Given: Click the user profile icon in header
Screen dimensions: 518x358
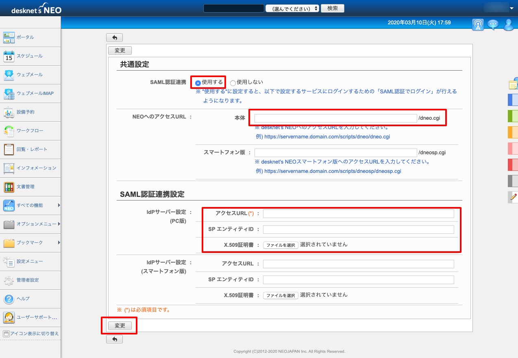Looking at the screenshot, I should [x=509, y=25].
